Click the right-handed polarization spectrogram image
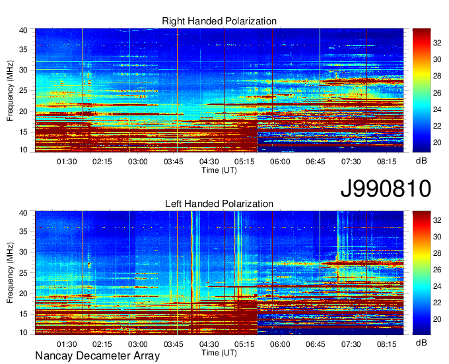Screen dimensions: 449x364 coord(219,90)
